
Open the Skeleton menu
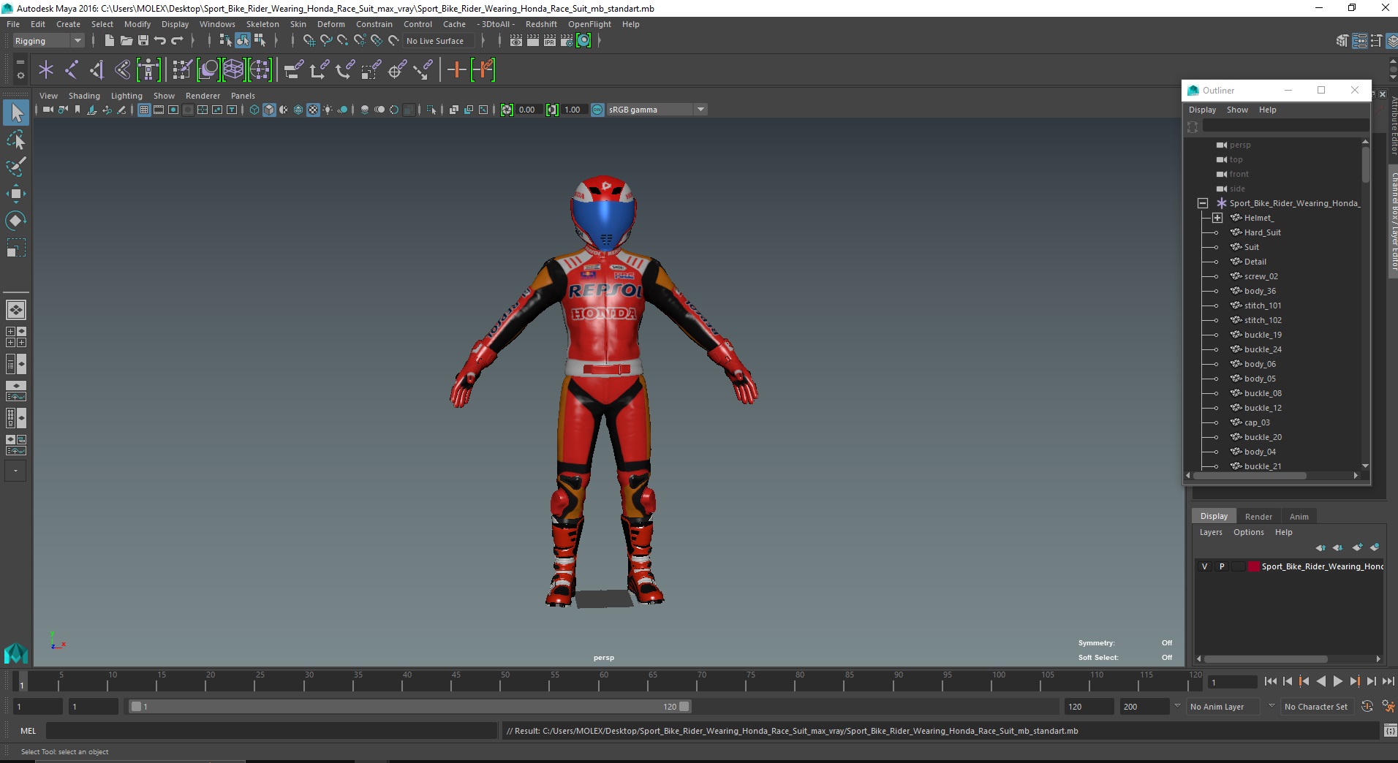(x=262, y=24)
